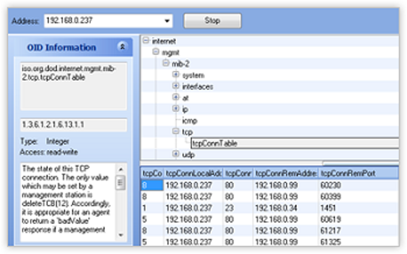
Task: Collapse the OID Information panel chevron
Action: (122, 47)
